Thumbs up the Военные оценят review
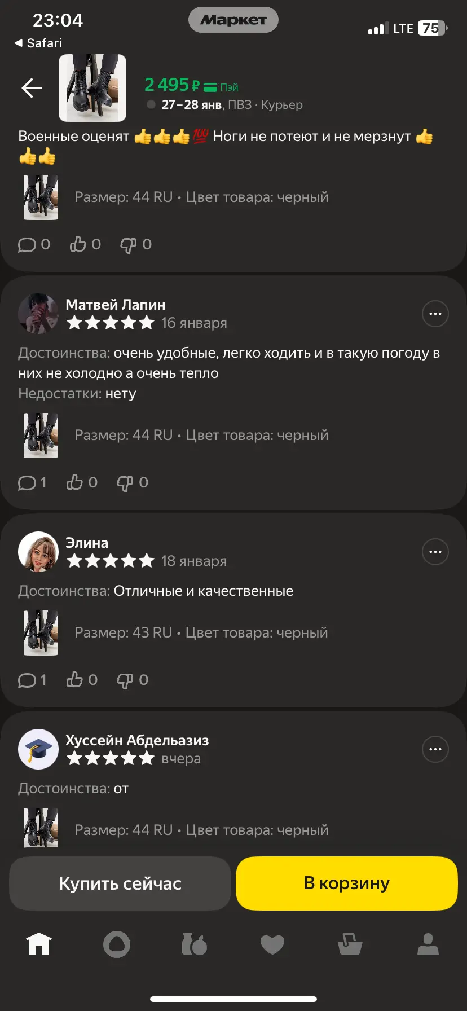 click(x=85, y=244)
